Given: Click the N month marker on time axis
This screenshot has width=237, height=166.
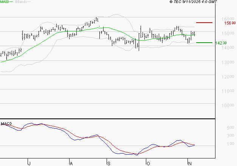Looking at the screenshot, I should 190,163.
